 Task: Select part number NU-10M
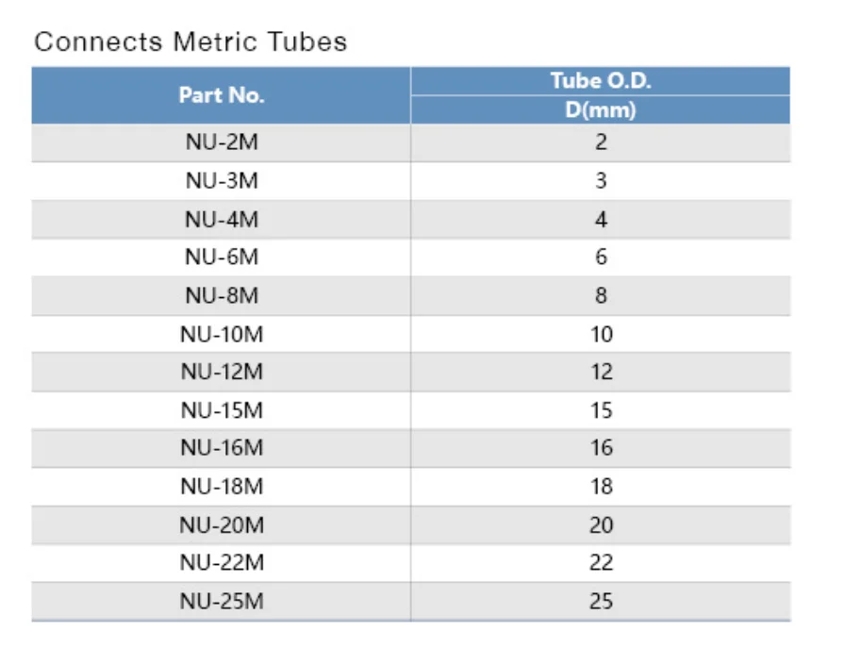tap(222, 335)
